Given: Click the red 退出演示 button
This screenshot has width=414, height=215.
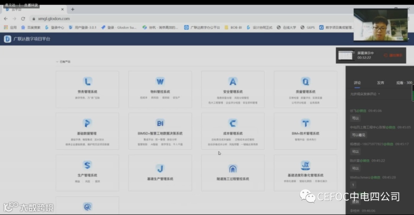Looking at the screenshot, I should pos(393,55).
